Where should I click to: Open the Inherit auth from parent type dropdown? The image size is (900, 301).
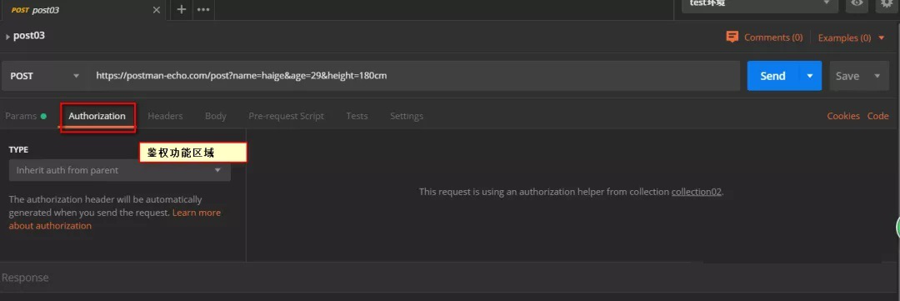(x=119, y=170)
